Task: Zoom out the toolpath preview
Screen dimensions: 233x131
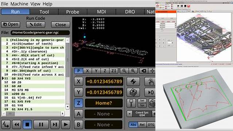Action: click(x=124, y=71)
